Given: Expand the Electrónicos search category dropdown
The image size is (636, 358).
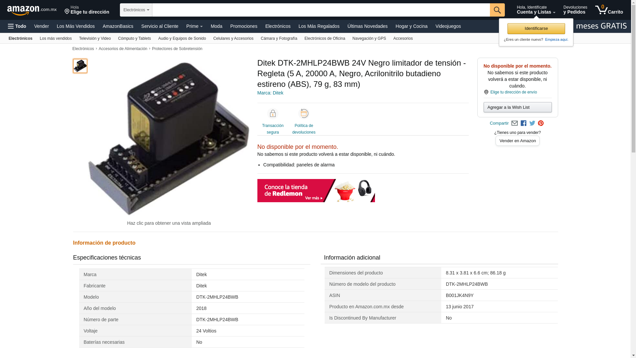Looking at the screenshot, I should [136, 10].
